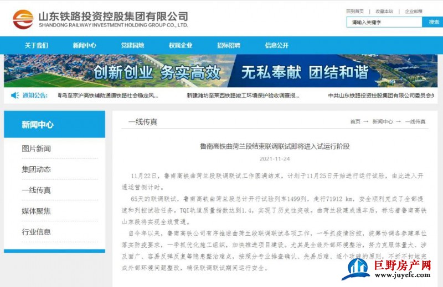Click the article date 2021-11-24

pos(275,159)
